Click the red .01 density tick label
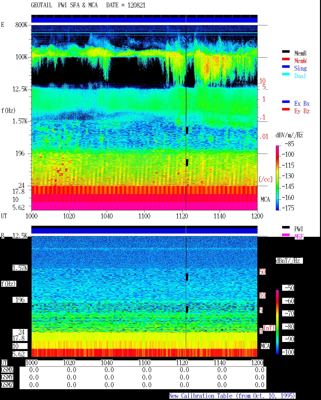The height and width of the screenshot is (400, 321). pyautogui.click(x=264, y=137)
